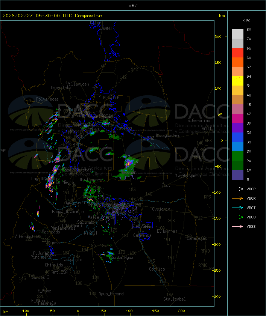The height and width of the screenshot is (316, 266).
Task: Click the 'Llancanelo' place label
Action: pyautogui.click(x=71, y=260)
